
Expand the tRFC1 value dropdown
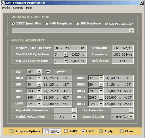click(101, 91)
